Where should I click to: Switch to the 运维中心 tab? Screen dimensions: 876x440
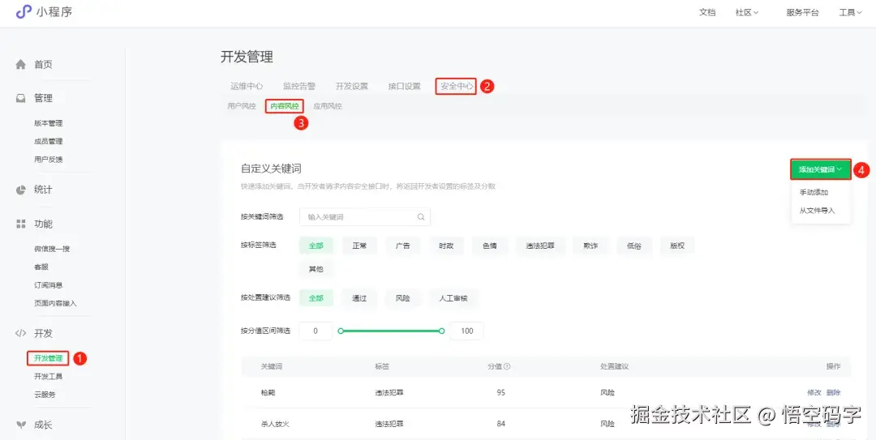[x=247, y=86]
